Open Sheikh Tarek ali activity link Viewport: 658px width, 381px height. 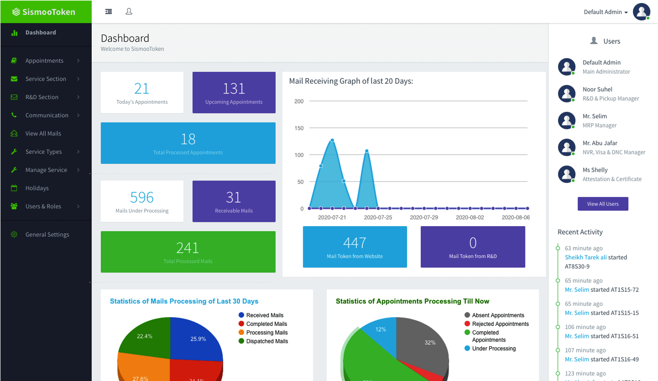tap(585, 257)
